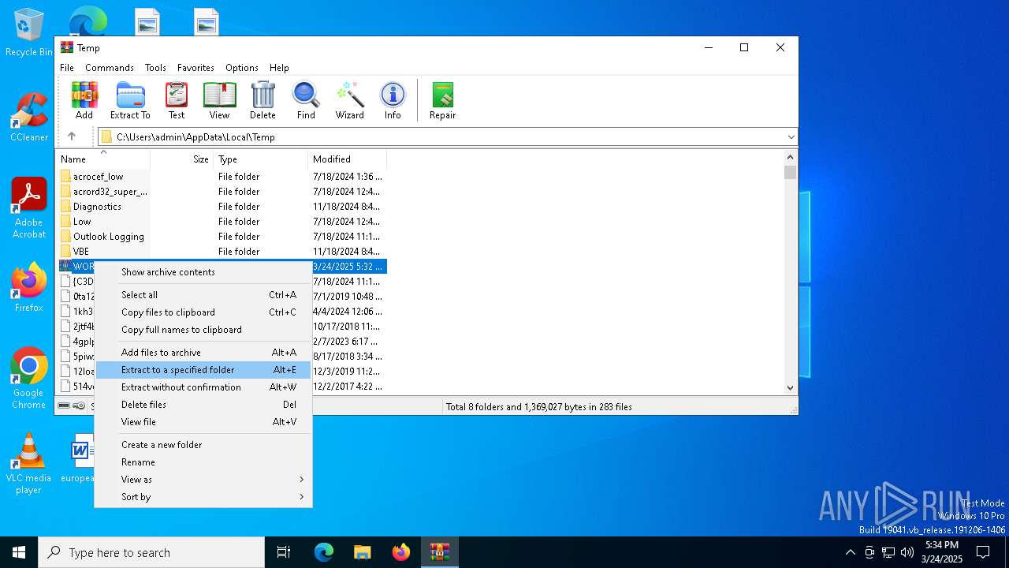Image resolution: width=1009 pixels, height=568 pixels.
Task: Open Firefox from the taskbar
Action: (401, 552)
